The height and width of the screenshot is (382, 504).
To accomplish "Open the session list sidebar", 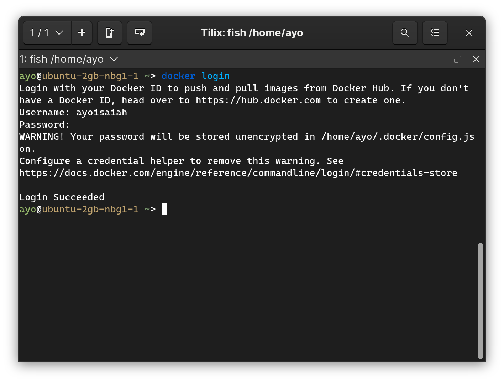I will (435, 33).
